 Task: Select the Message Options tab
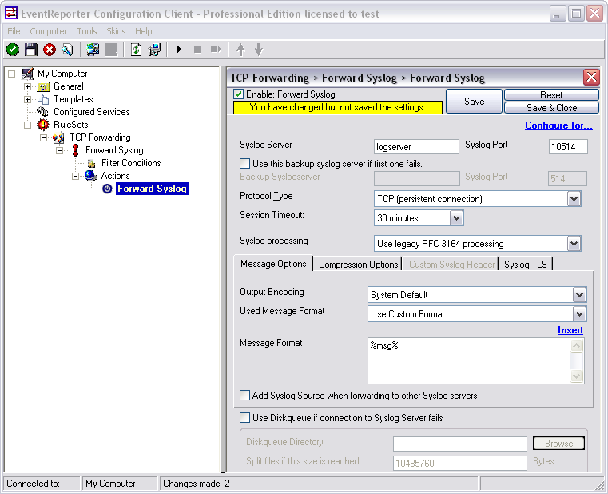coord(273,264)
